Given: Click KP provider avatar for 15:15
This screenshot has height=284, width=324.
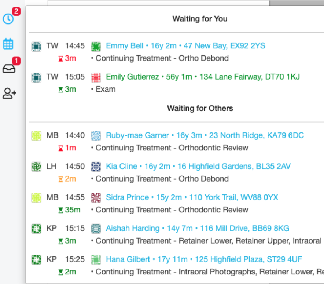Looking at the screenshot, I should pyautogui.click(x=36, y=229).
